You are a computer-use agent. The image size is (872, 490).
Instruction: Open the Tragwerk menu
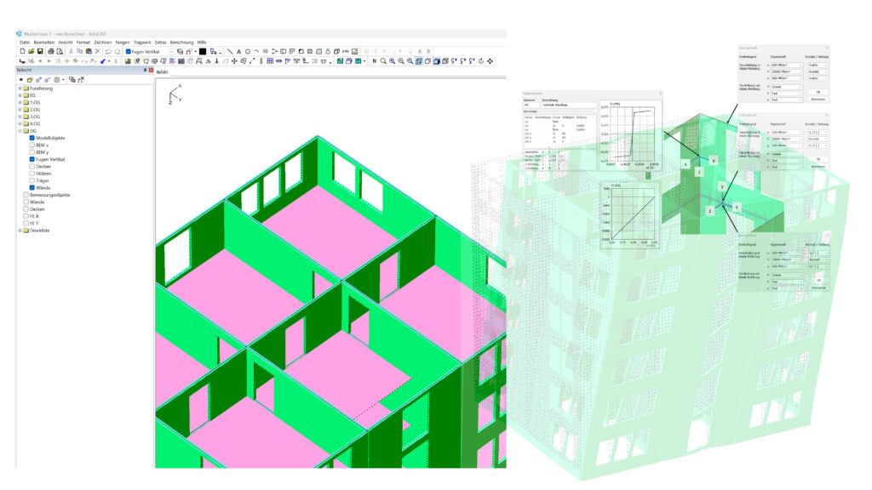(x=142, y=42)
